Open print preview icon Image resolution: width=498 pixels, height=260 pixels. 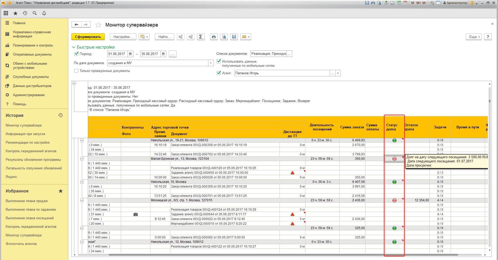(224, 37)
